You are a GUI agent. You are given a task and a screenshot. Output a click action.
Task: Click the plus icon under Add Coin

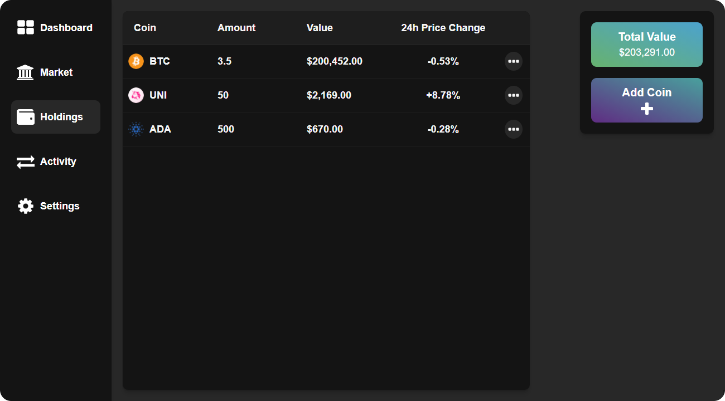click(x=647, y=109)
